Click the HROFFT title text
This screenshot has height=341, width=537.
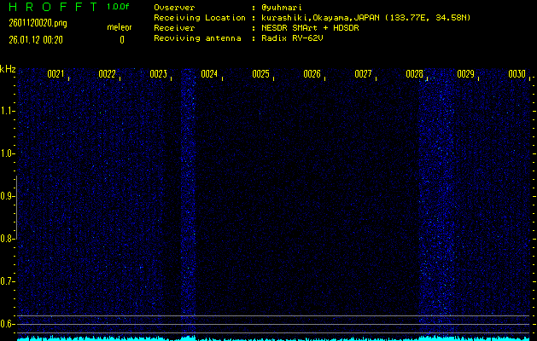pos(53,7)
